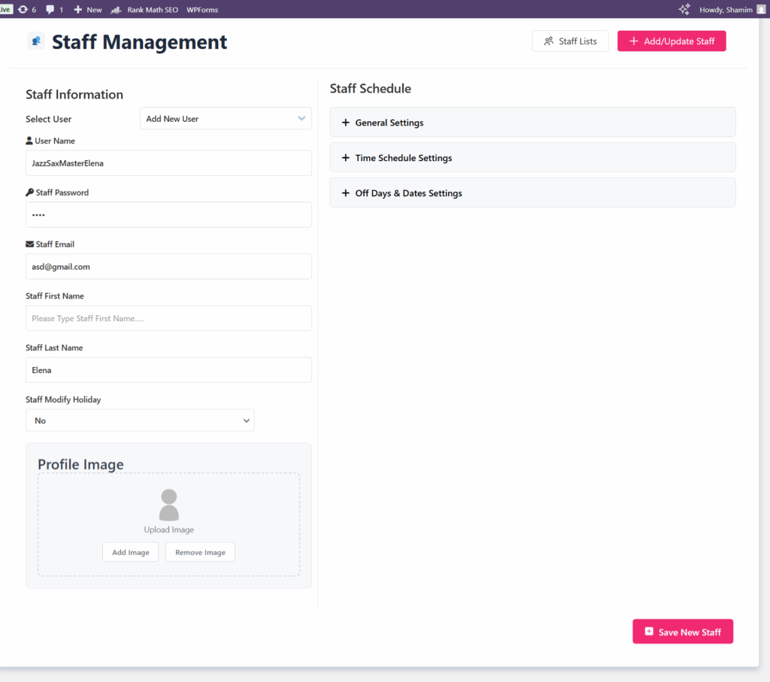Click the profile avatar next to Howdy, Shamim
770x682 pixels.
pyautogui.click(x=760, y=9)
